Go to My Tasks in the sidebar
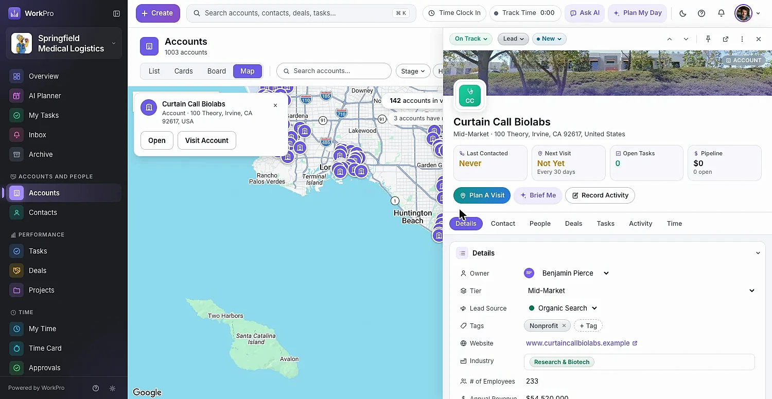Viewport: 772px width, 399px height. point(64,115)
